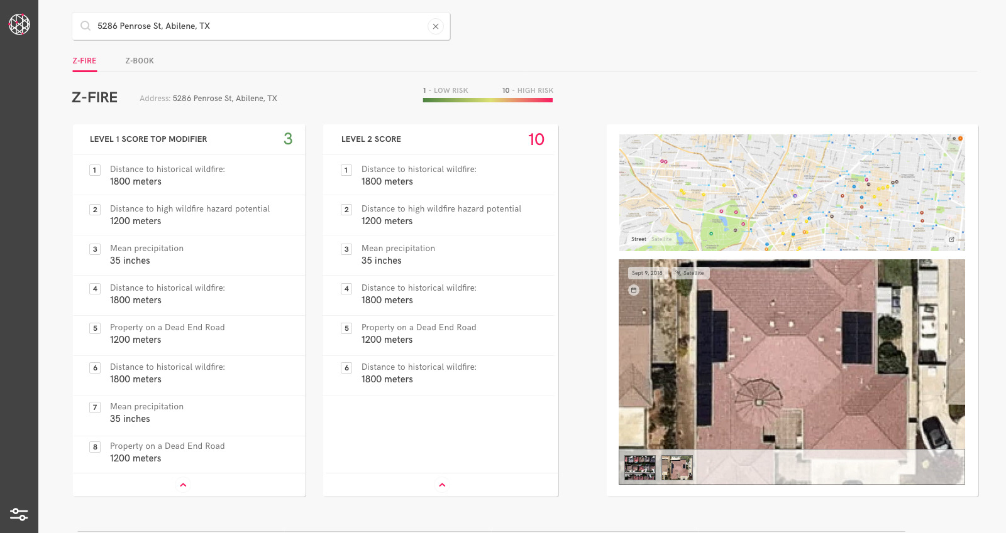The height and width of the screenshot is (533, 1006).
Task: Select rank badge 4 in Level 1 panel
Action: [x=95, y=289]
